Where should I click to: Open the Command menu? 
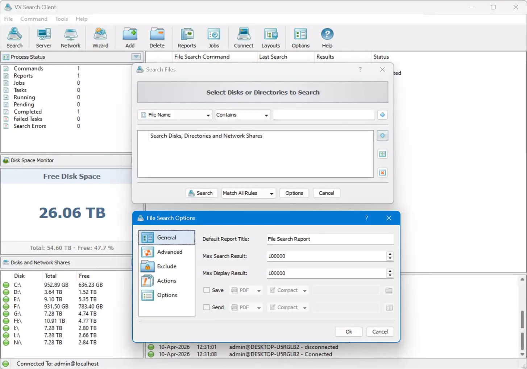pyautogui.click(x=34, y=19)
